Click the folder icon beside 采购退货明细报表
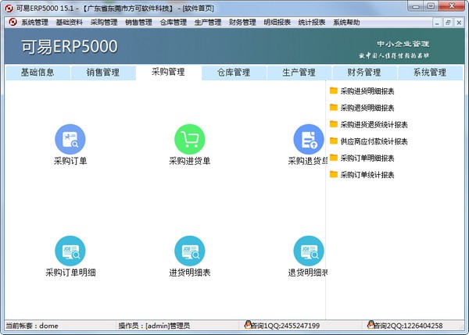 click(334, 107)
